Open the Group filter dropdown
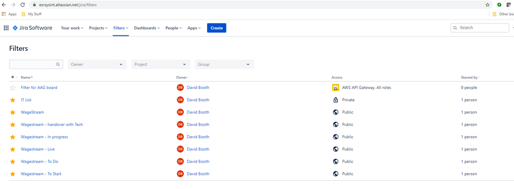Screen dimensions: 514x189 224,64
